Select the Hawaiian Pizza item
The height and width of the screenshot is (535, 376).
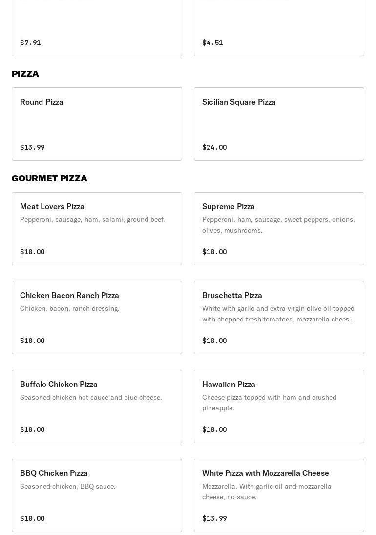point(279,406)
